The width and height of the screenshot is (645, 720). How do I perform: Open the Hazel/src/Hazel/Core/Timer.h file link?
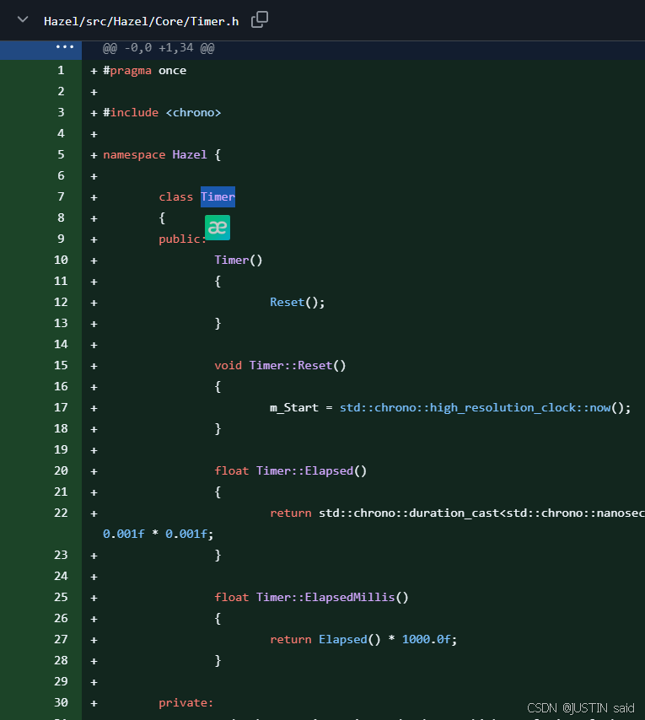[141, 21]
